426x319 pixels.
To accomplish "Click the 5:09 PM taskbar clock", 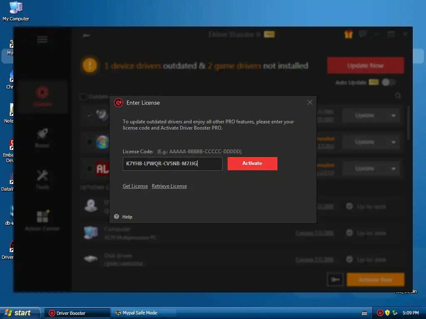I will [x=411, y=313].
